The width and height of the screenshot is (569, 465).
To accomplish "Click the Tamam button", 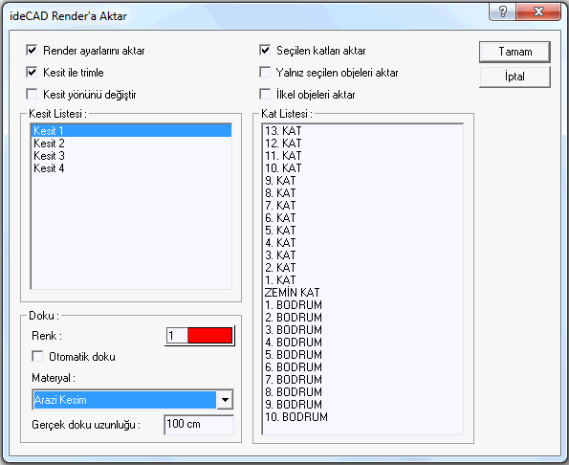I will coord(514,52).
